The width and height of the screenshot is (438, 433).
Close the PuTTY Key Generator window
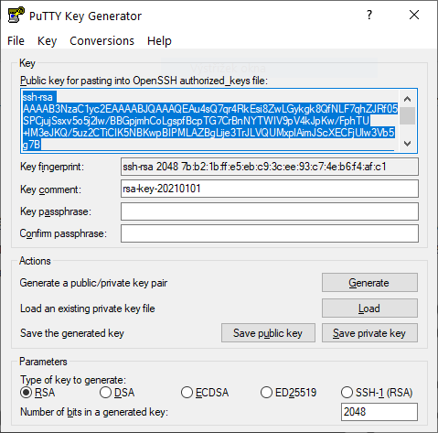[x=414, y=15]
